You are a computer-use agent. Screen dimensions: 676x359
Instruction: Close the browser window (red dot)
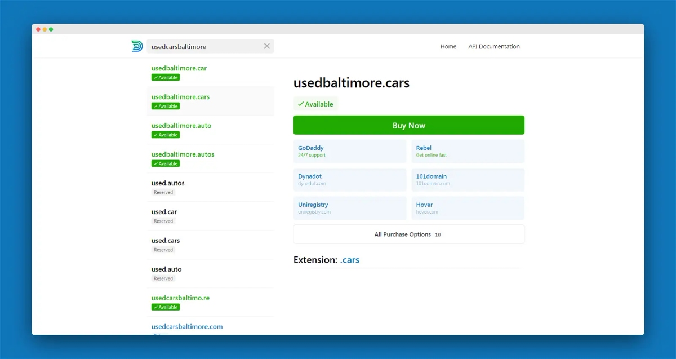[x=38, y=29]
